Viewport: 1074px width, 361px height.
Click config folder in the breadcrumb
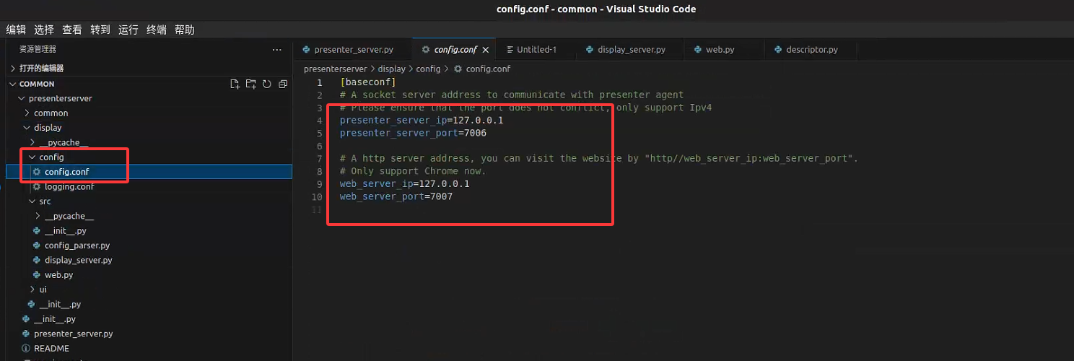pyautogui.click(x=428, y=69)
